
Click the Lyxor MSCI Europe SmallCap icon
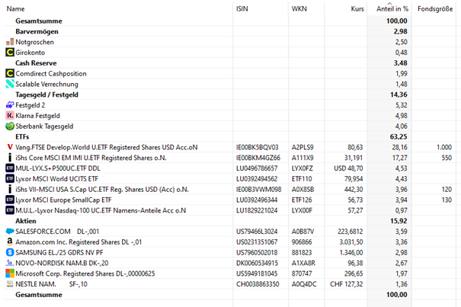click(10, 200)
